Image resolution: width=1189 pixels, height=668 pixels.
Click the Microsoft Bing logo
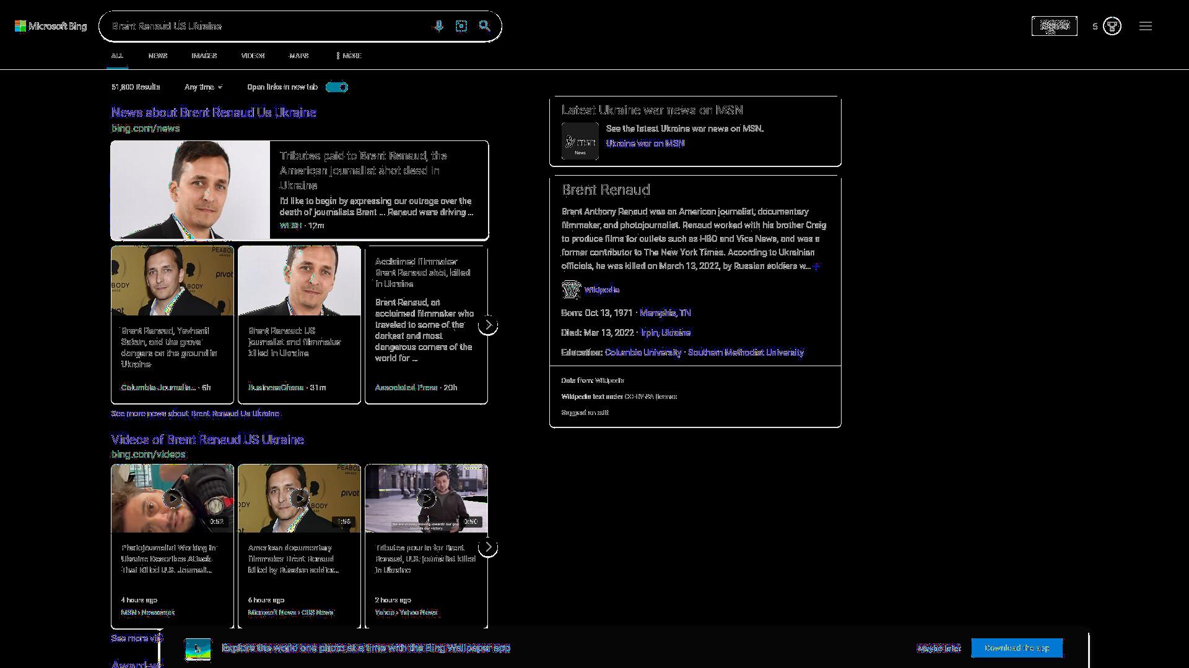coord(51,26)
